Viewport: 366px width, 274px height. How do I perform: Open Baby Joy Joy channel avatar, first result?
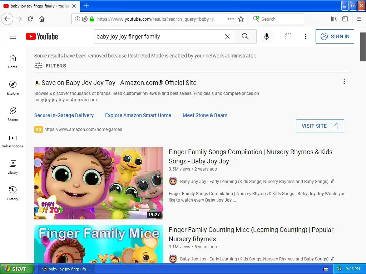[173, 181]
